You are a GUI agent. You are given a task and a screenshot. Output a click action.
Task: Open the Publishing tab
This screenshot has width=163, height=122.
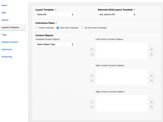[7, 57]
